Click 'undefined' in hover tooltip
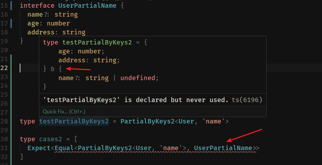 [x=138, y=78]
